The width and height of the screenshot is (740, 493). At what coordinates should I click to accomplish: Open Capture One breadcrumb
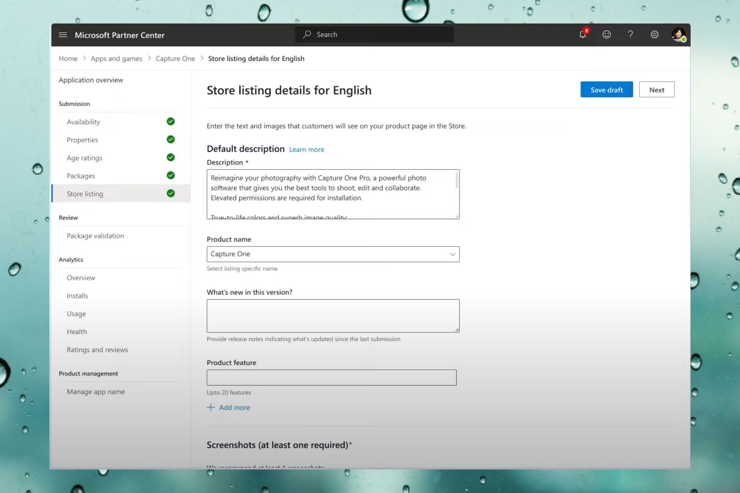point(175,59)
